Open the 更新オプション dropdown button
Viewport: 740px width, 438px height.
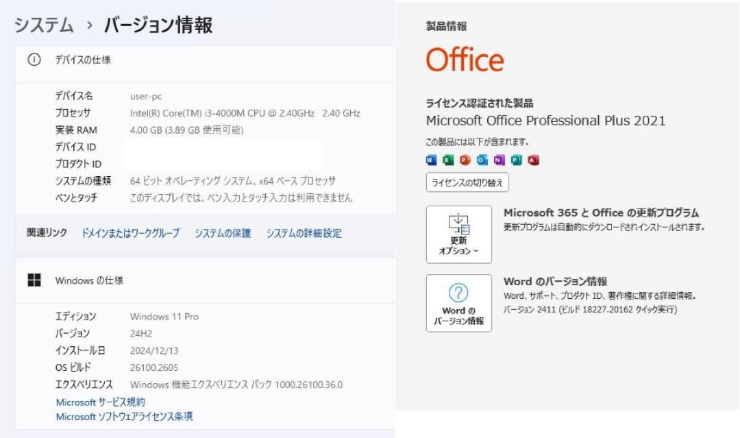coord(458,234)
